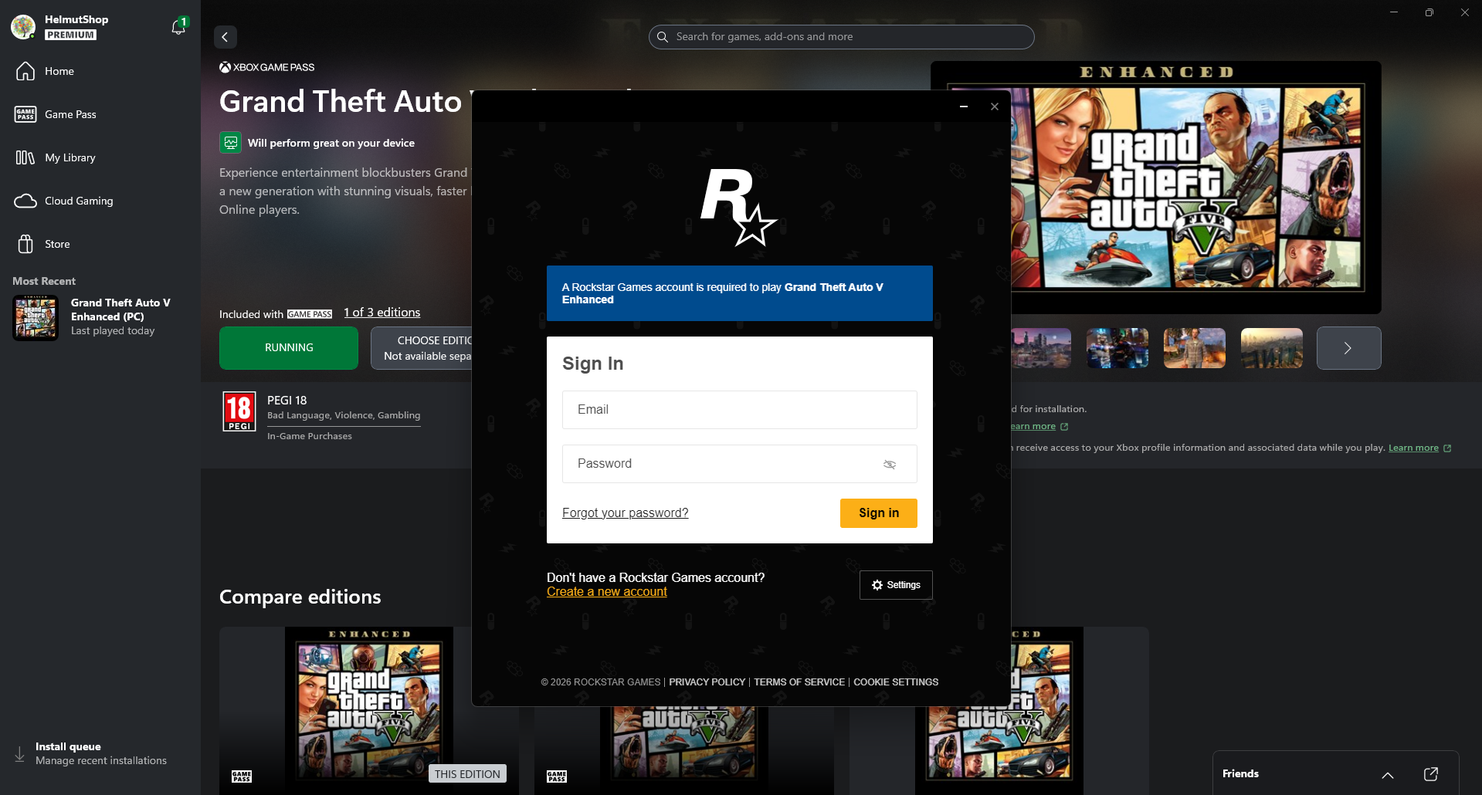Click the first edition's Game Pass badge
The height and width of the screenshot is (795, 1482).
pyautogui.click(x=242, y=776)
